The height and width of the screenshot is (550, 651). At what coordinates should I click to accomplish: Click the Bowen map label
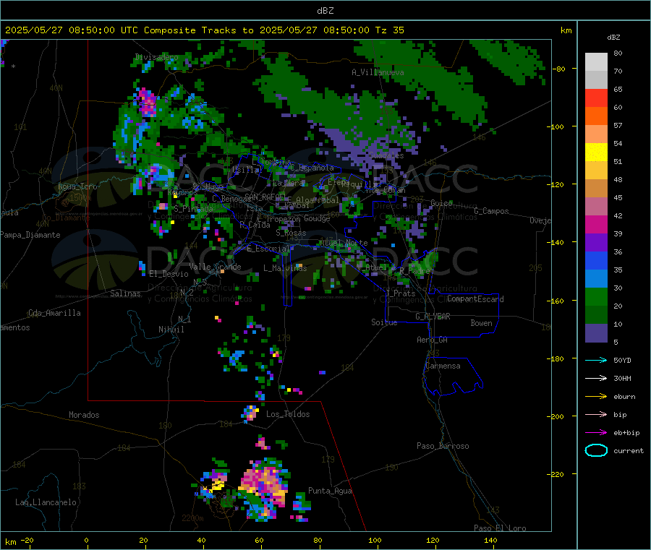click(x=481, y=323)
